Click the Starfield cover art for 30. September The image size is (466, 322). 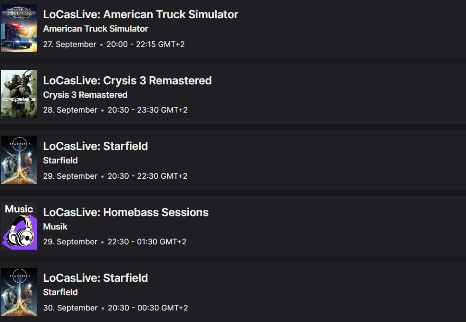[x=19, y=292]
